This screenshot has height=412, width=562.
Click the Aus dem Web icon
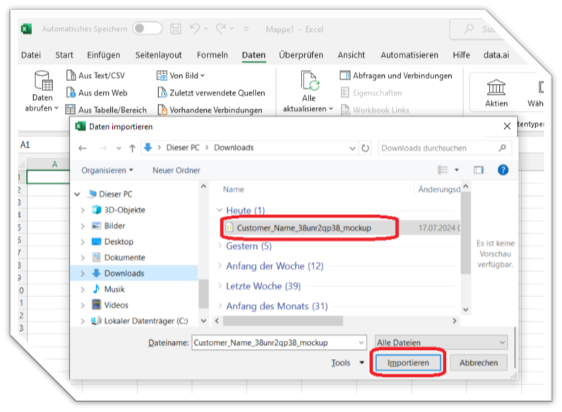(x=71, y=92)
